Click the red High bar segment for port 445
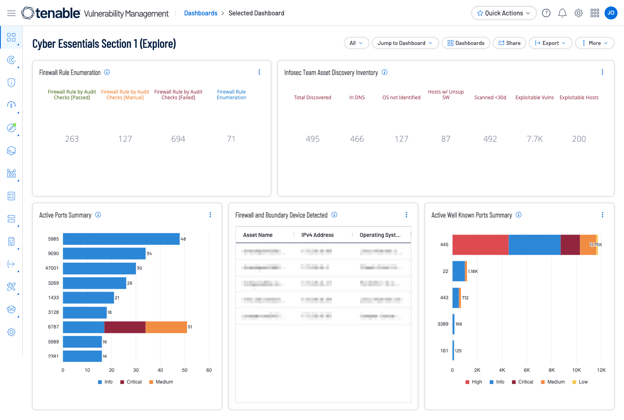 coord(480,245)
